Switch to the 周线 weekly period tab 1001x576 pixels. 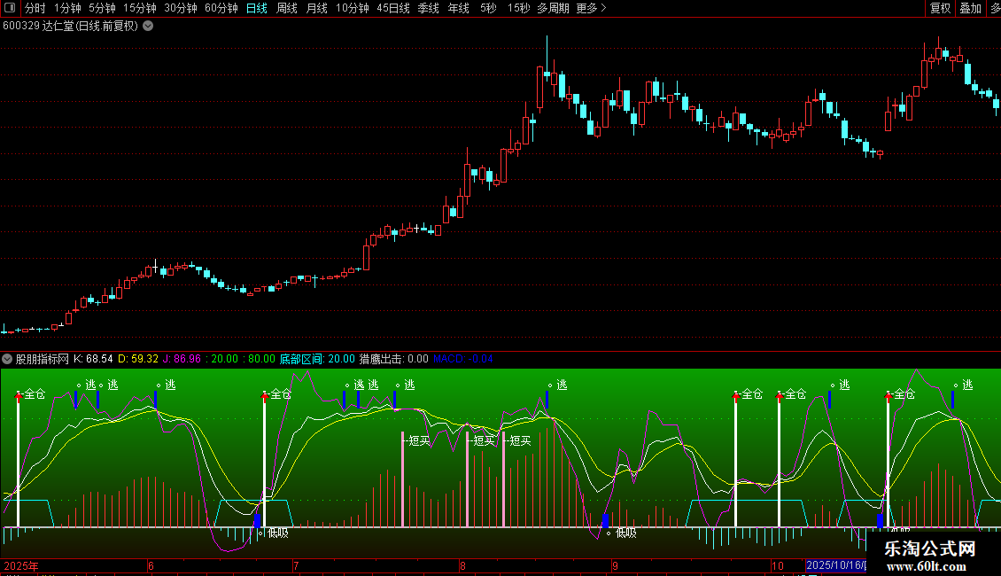pos(286,8)
